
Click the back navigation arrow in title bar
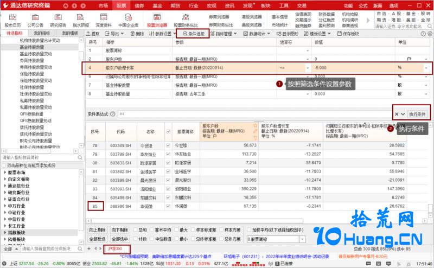[74, 5]
